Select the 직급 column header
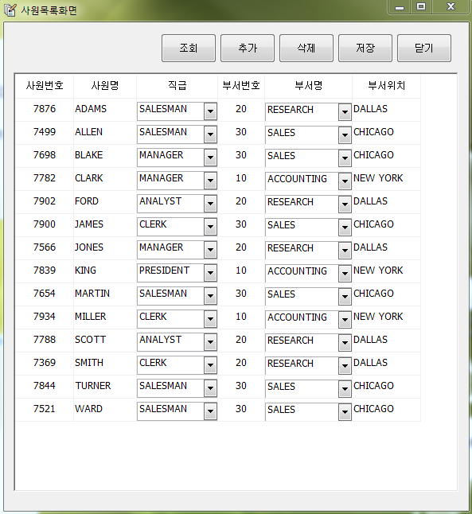This screenshot has height=514, width=472. pyautogui.click(x=177, y=86)
